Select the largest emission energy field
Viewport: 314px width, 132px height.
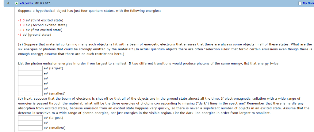coord(30,68)
